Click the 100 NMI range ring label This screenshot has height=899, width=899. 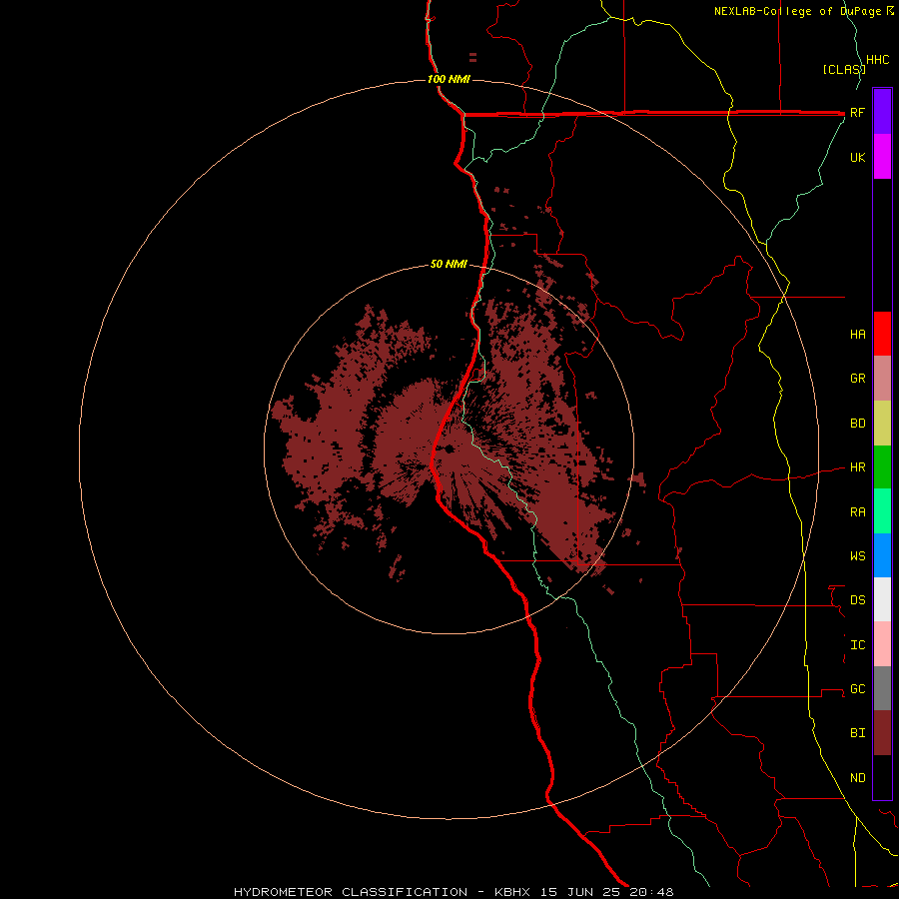pos(449,79)
